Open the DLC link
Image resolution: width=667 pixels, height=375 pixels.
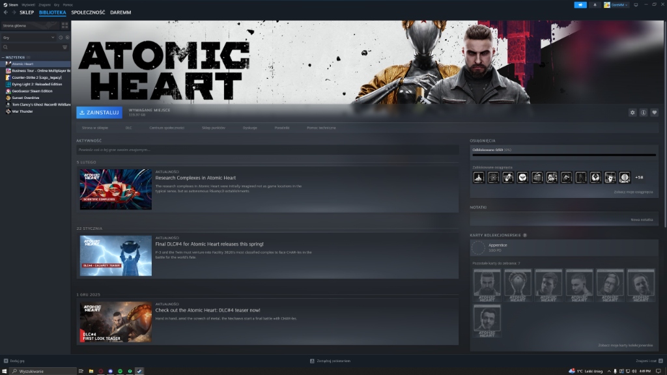click(x=128, y=128)
